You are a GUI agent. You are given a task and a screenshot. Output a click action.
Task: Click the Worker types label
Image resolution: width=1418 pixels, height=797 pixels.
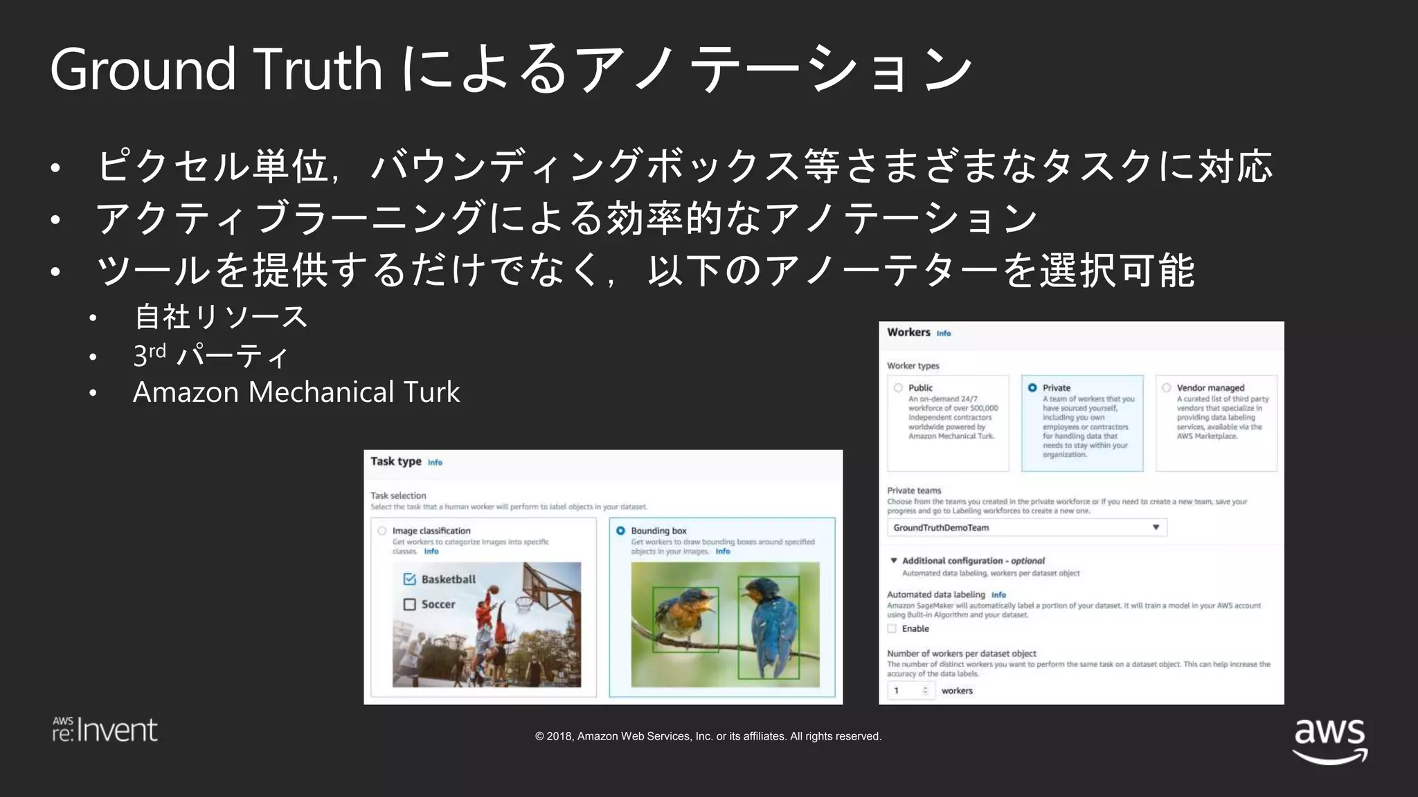913,366
